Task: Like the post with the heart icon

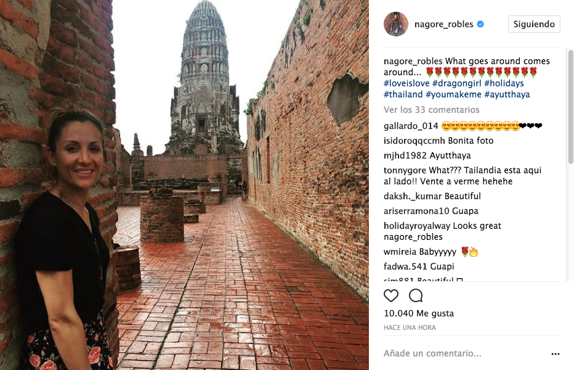Action: pos(390,295)
